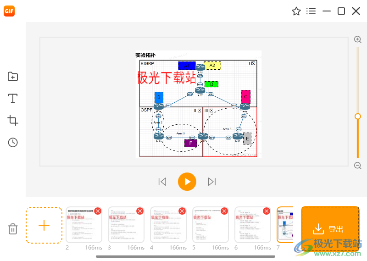Click the star favorite icon
This screenshot has width=367, height=261.
tap(296, 11)
